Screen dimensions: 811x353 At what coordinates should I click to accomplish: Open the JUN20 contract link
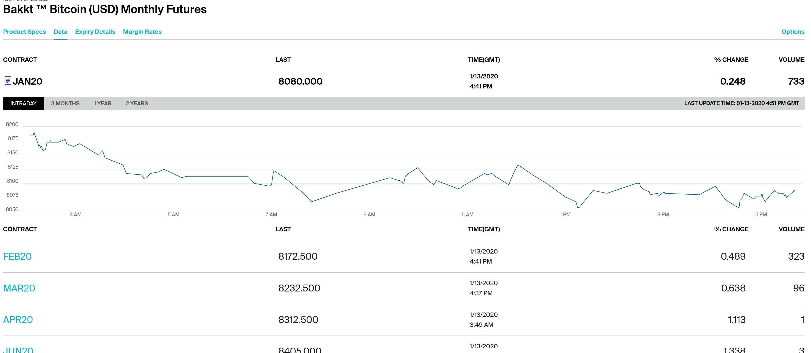pyautogui.click(x=18, y=350)
